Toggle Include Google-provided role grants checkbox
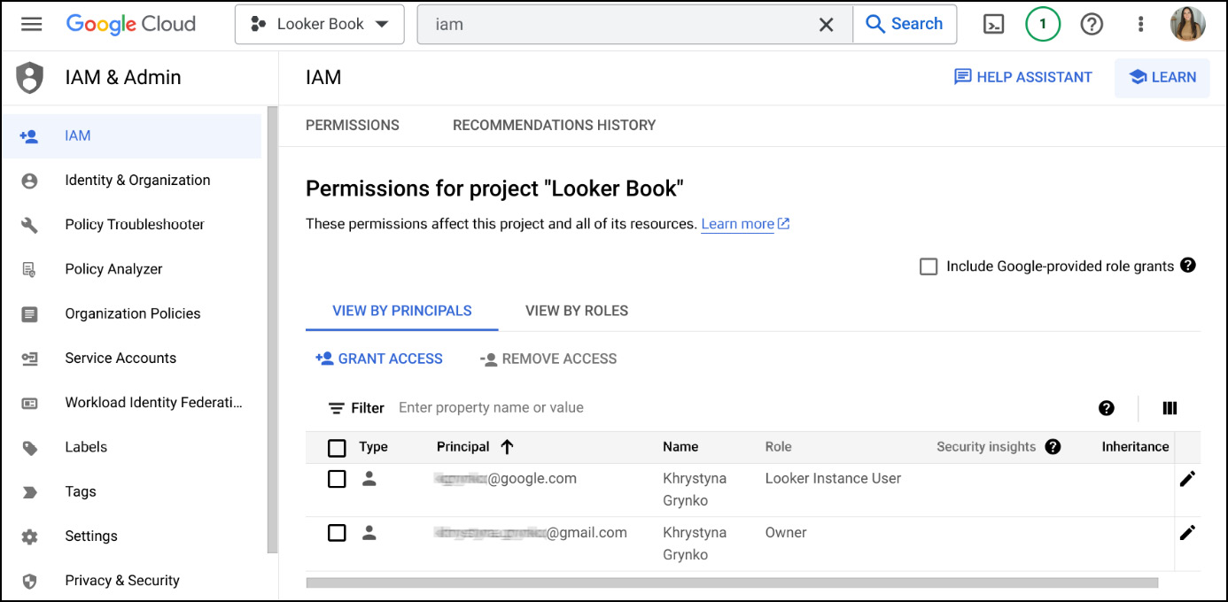 [929, 266]
